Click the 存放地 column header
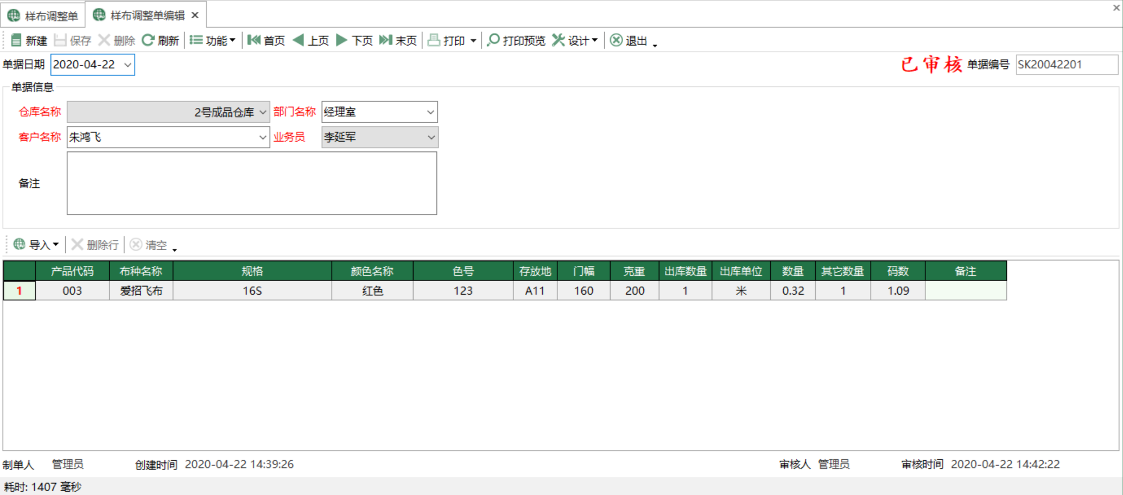This screenshot has height=495, width=1123. point(535,271)
